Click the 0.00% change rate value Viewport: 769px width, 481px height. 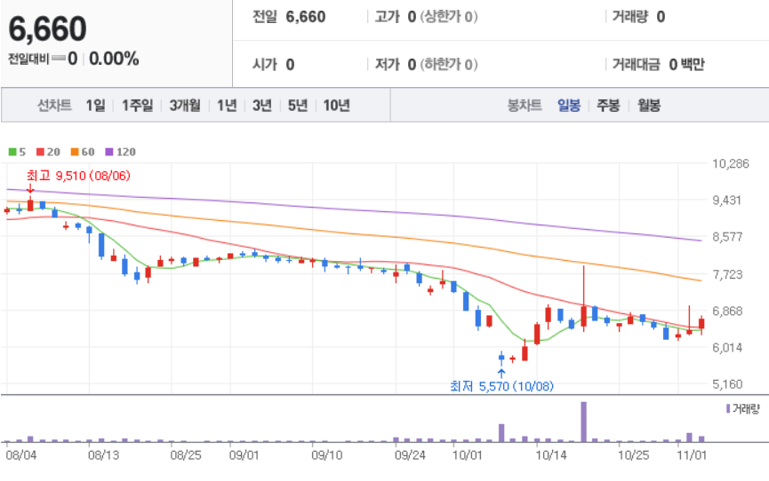pyautogui.click(x=114, y=59)
